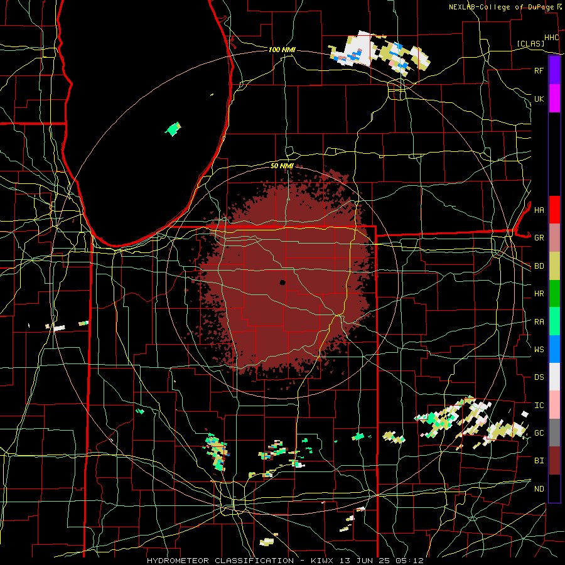Screen dimensions: 565x565
Task: Click the 'GR' legend label text
Action: (539, 238)
